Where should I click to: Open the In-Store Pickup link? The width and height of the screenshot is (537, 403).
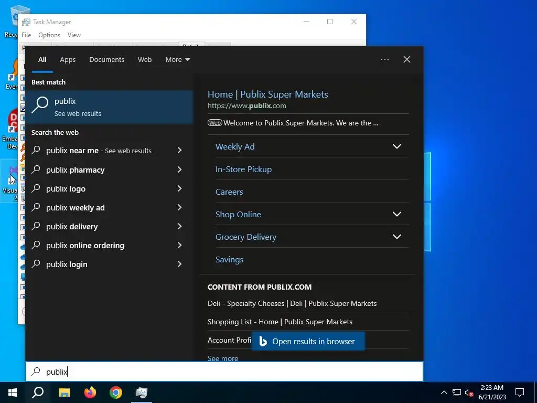243,169
